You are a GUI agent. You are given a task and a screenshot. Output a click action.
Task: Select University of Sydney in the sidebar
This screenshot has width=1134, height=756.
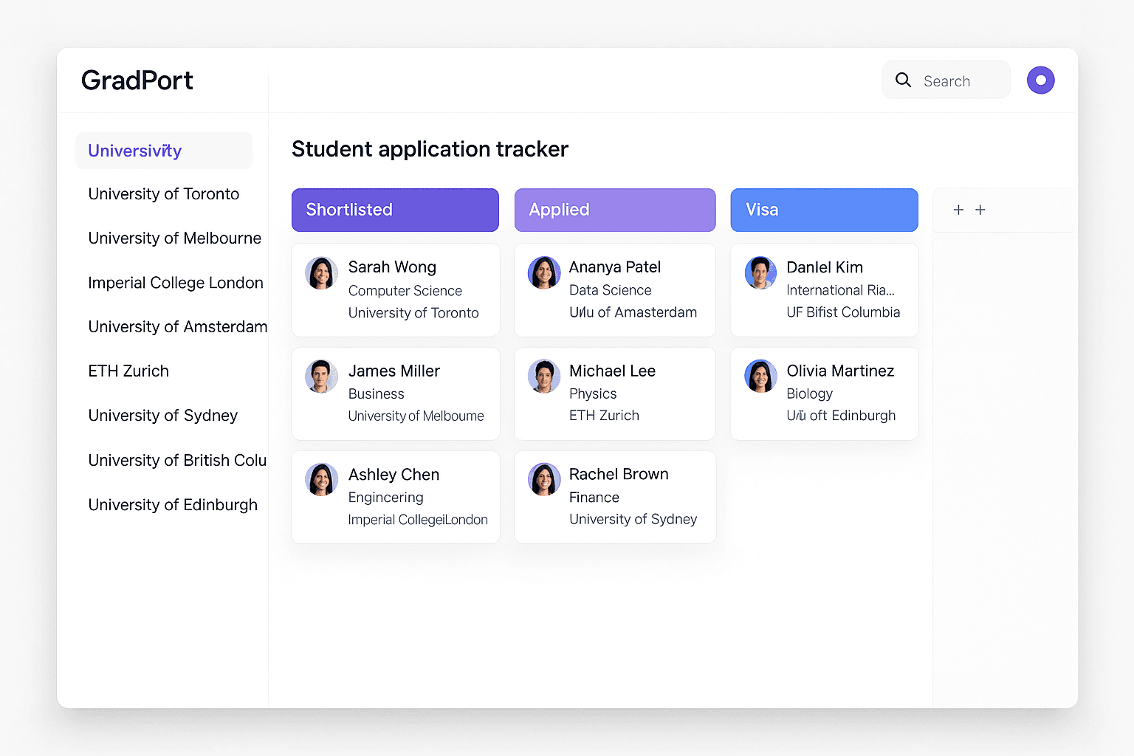163,416
